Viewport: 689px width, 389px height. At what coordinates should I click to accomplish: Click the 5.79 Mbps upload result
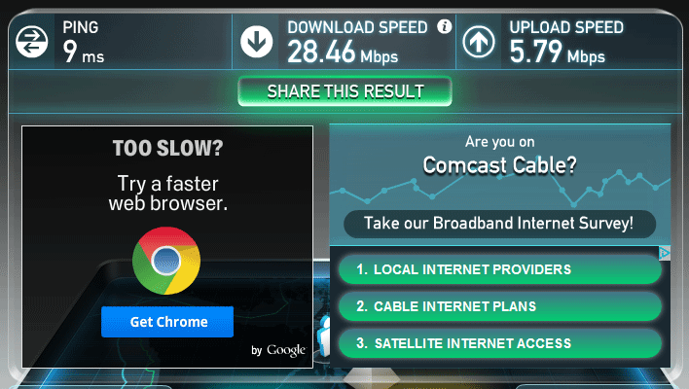coord(558,53)
